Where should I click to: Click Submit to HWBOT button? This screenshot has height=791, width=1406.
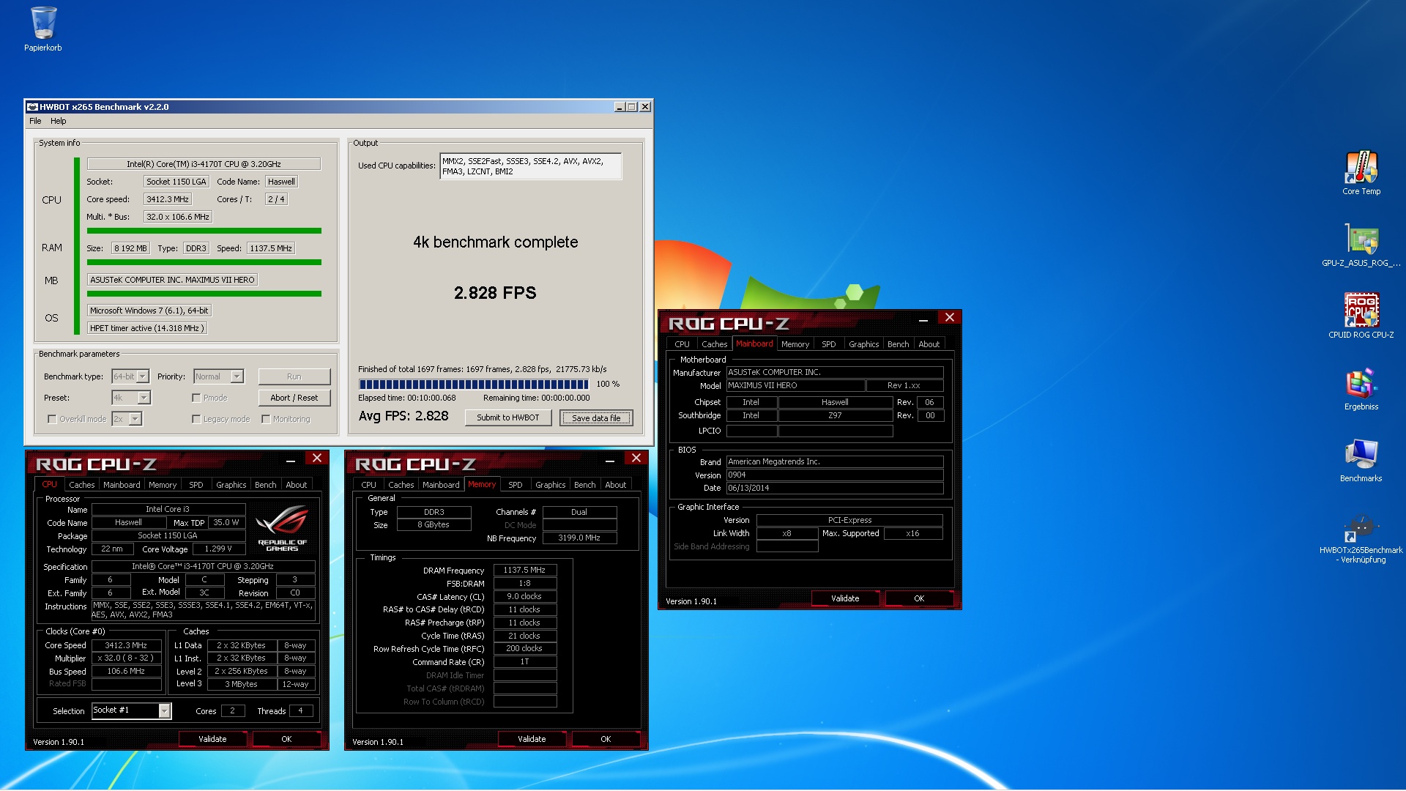(x=507, y=417)
